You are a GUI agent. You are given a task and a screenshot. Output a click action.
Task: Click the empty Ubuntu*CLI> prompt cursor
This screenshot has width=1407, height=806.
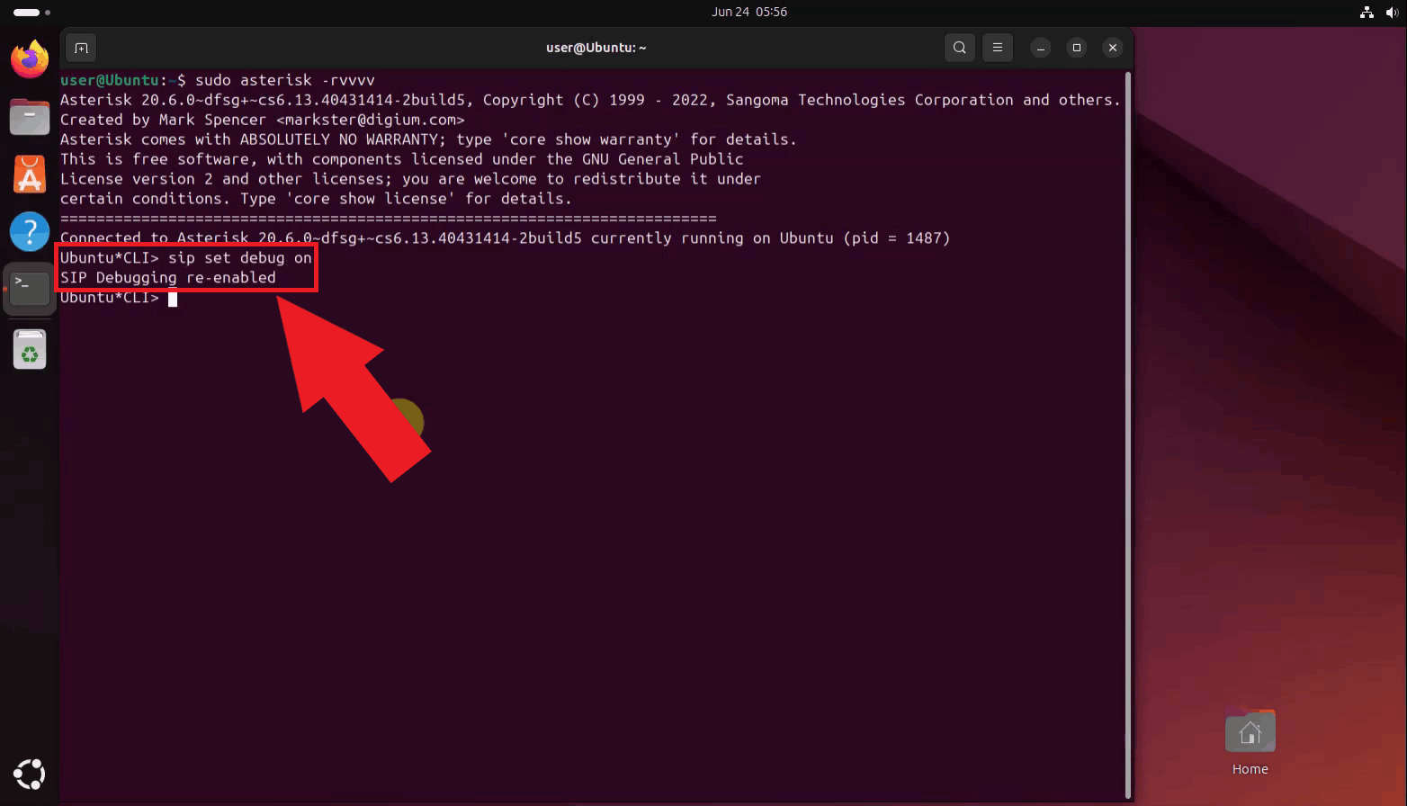pos(173,298)
